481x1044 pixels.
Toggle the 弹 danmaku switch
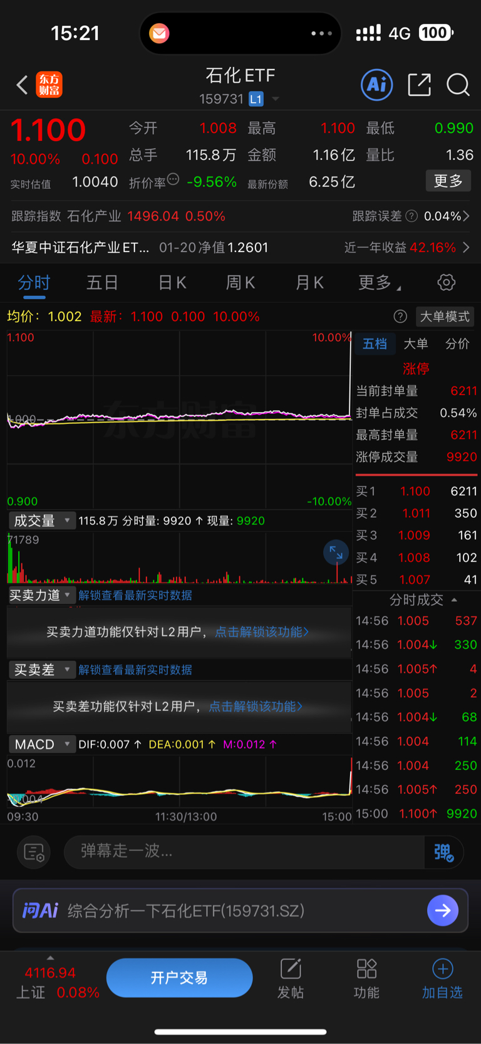point(444,852)
